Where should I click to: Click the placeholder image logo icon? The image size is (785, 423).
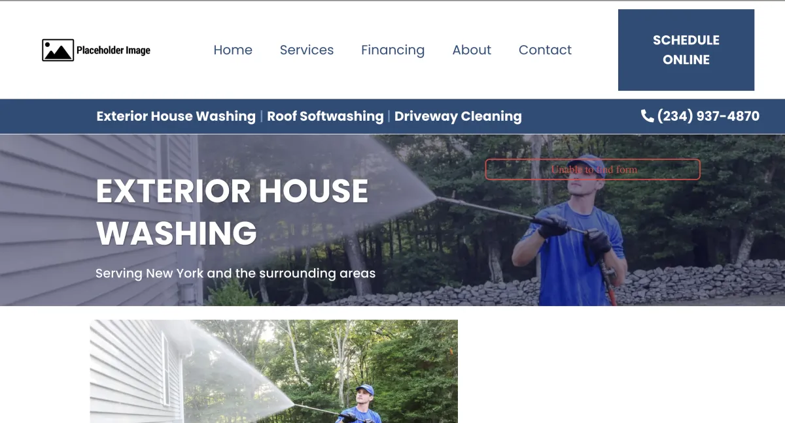pyautogui.click(x=58, y=50)
